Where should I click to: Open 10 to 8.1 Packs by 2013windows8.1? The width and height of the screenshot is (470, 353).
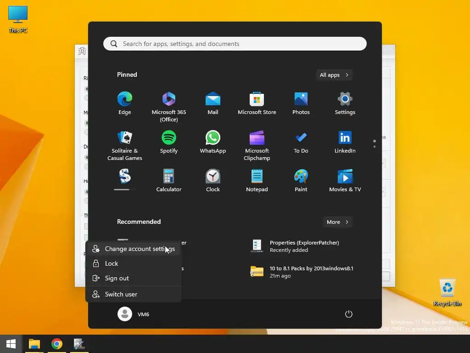tap(301, 272)
